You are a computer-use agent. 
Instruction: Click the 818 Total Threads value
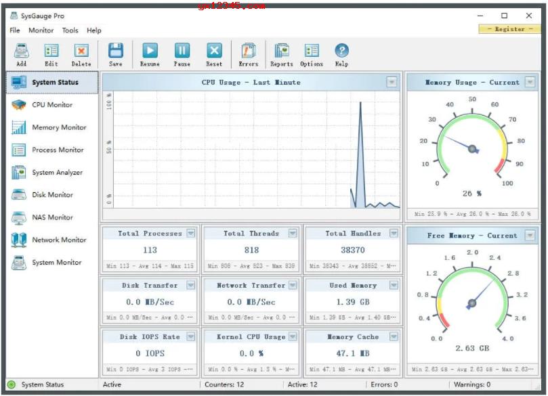tap(251, 250)
